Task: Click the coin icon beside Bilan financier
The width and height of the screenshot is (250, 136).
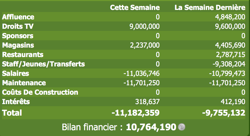Action: [181, 127]
